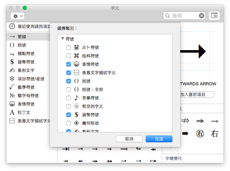Click the asterisk icon in sidebar
Image resolution: width=230 pixels, height=171 pixels.
point(12,79)
